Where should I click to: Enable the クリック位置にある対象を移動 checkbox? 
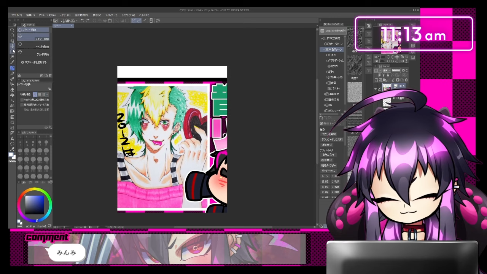[22, 100]
